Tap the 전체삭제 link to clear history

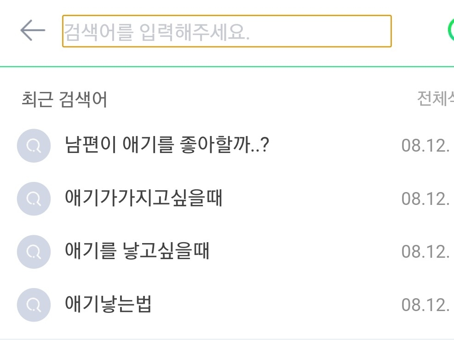(x=435, y=98)
